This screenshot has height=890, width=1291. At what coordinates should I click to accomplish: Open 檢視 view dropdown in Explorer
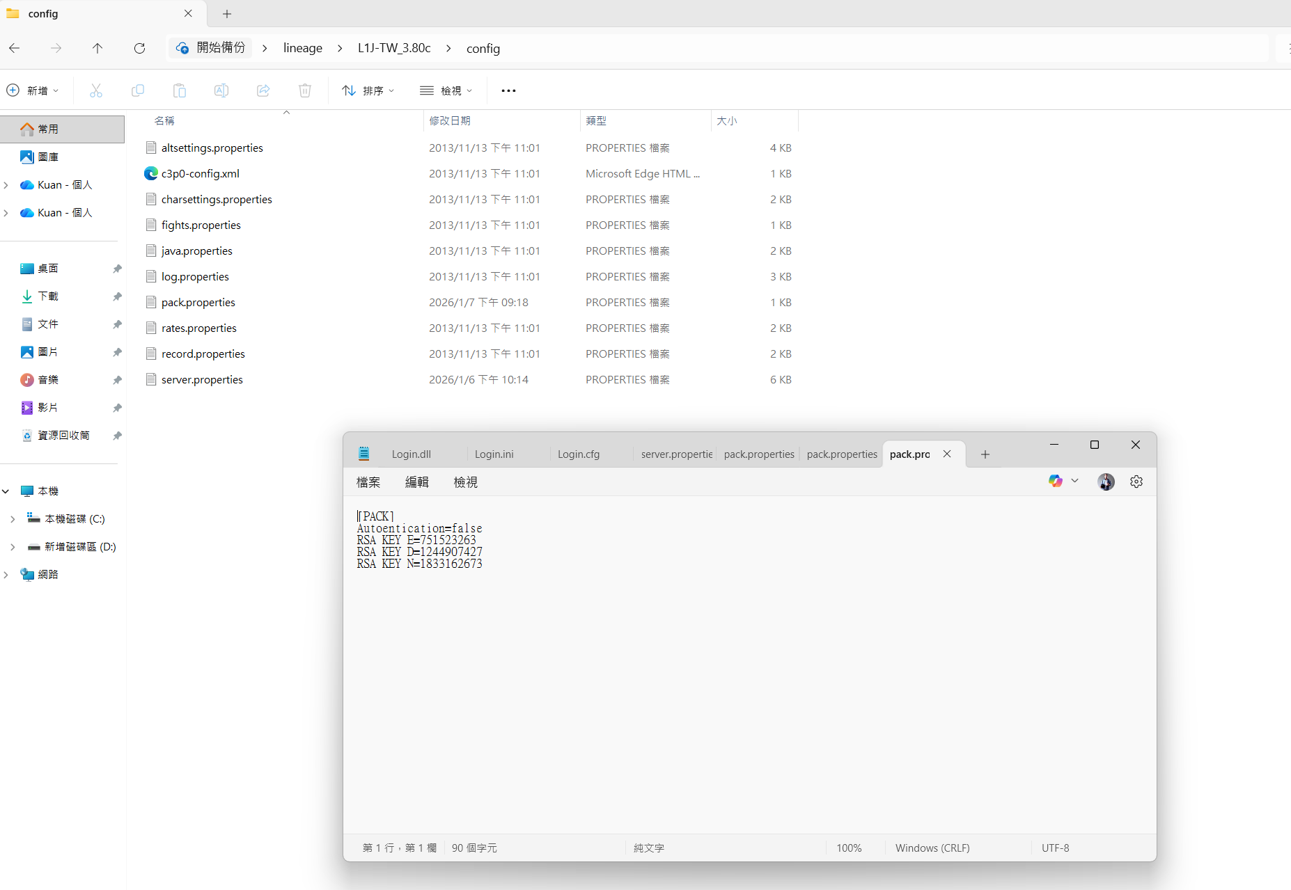coord(446,90)
